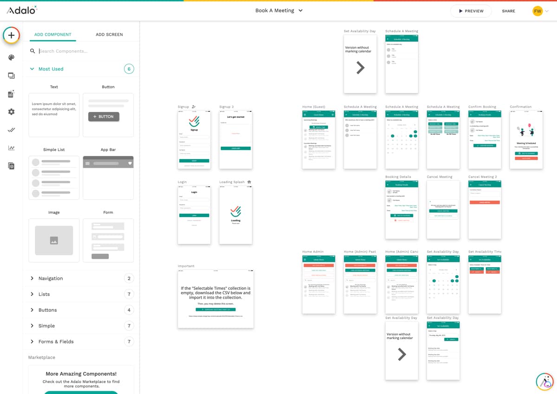This screenshot has height=394, width=557.
Task: Open the Analytics chart icon
Action: (11, 148)
